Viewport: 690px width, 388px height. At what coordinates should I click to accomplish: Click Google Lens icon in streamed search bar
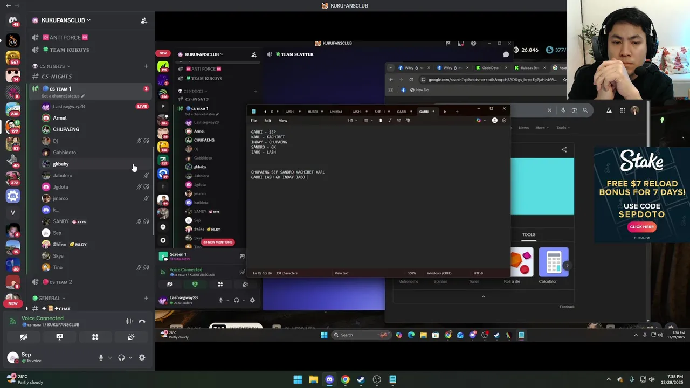click(574, 110)
